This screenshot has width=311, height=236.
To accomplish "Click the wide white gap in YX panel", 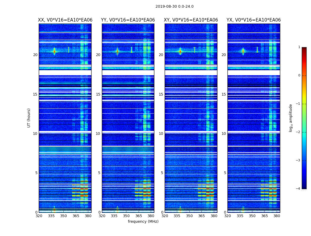I will (254, 73).
